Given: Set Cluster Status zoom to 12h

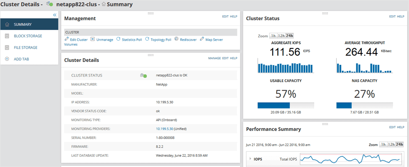Looking at the screenshot, I should [281, 36].
